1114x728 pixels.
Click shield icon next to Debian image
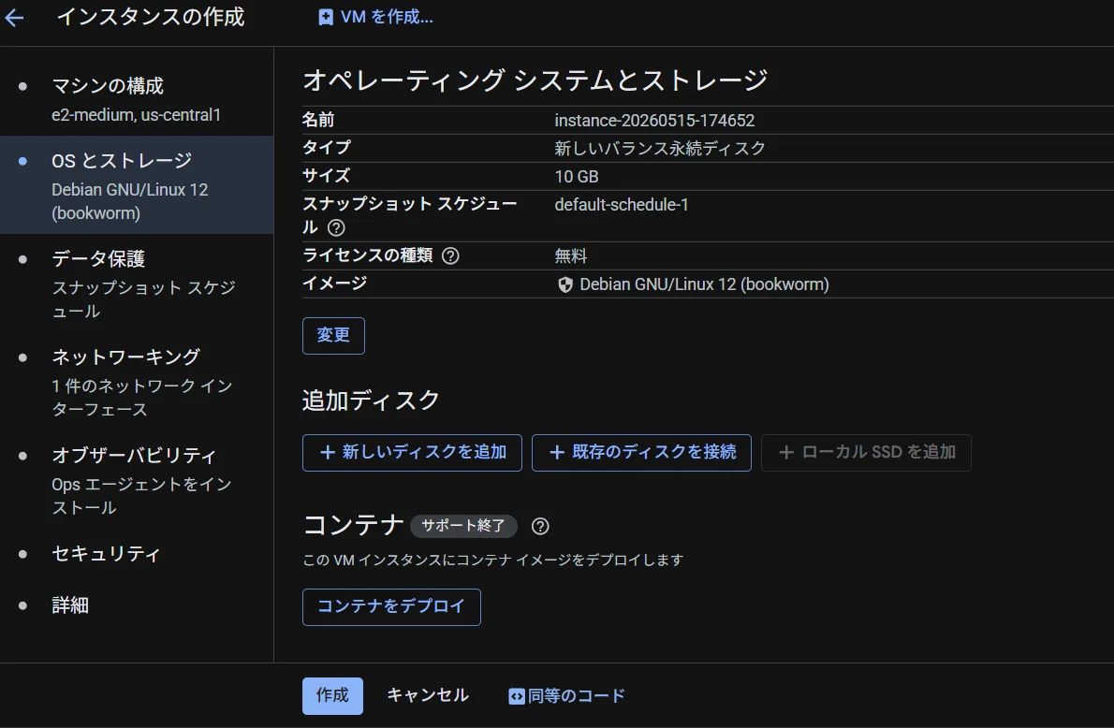565,284
